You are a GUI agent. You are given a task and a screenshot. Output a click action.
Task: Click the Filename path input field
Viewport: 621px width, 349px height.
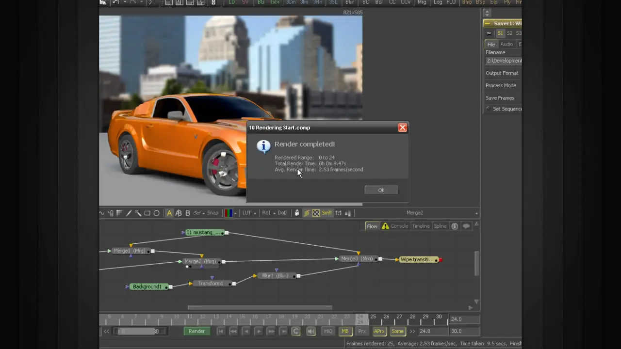pos(503,61)
